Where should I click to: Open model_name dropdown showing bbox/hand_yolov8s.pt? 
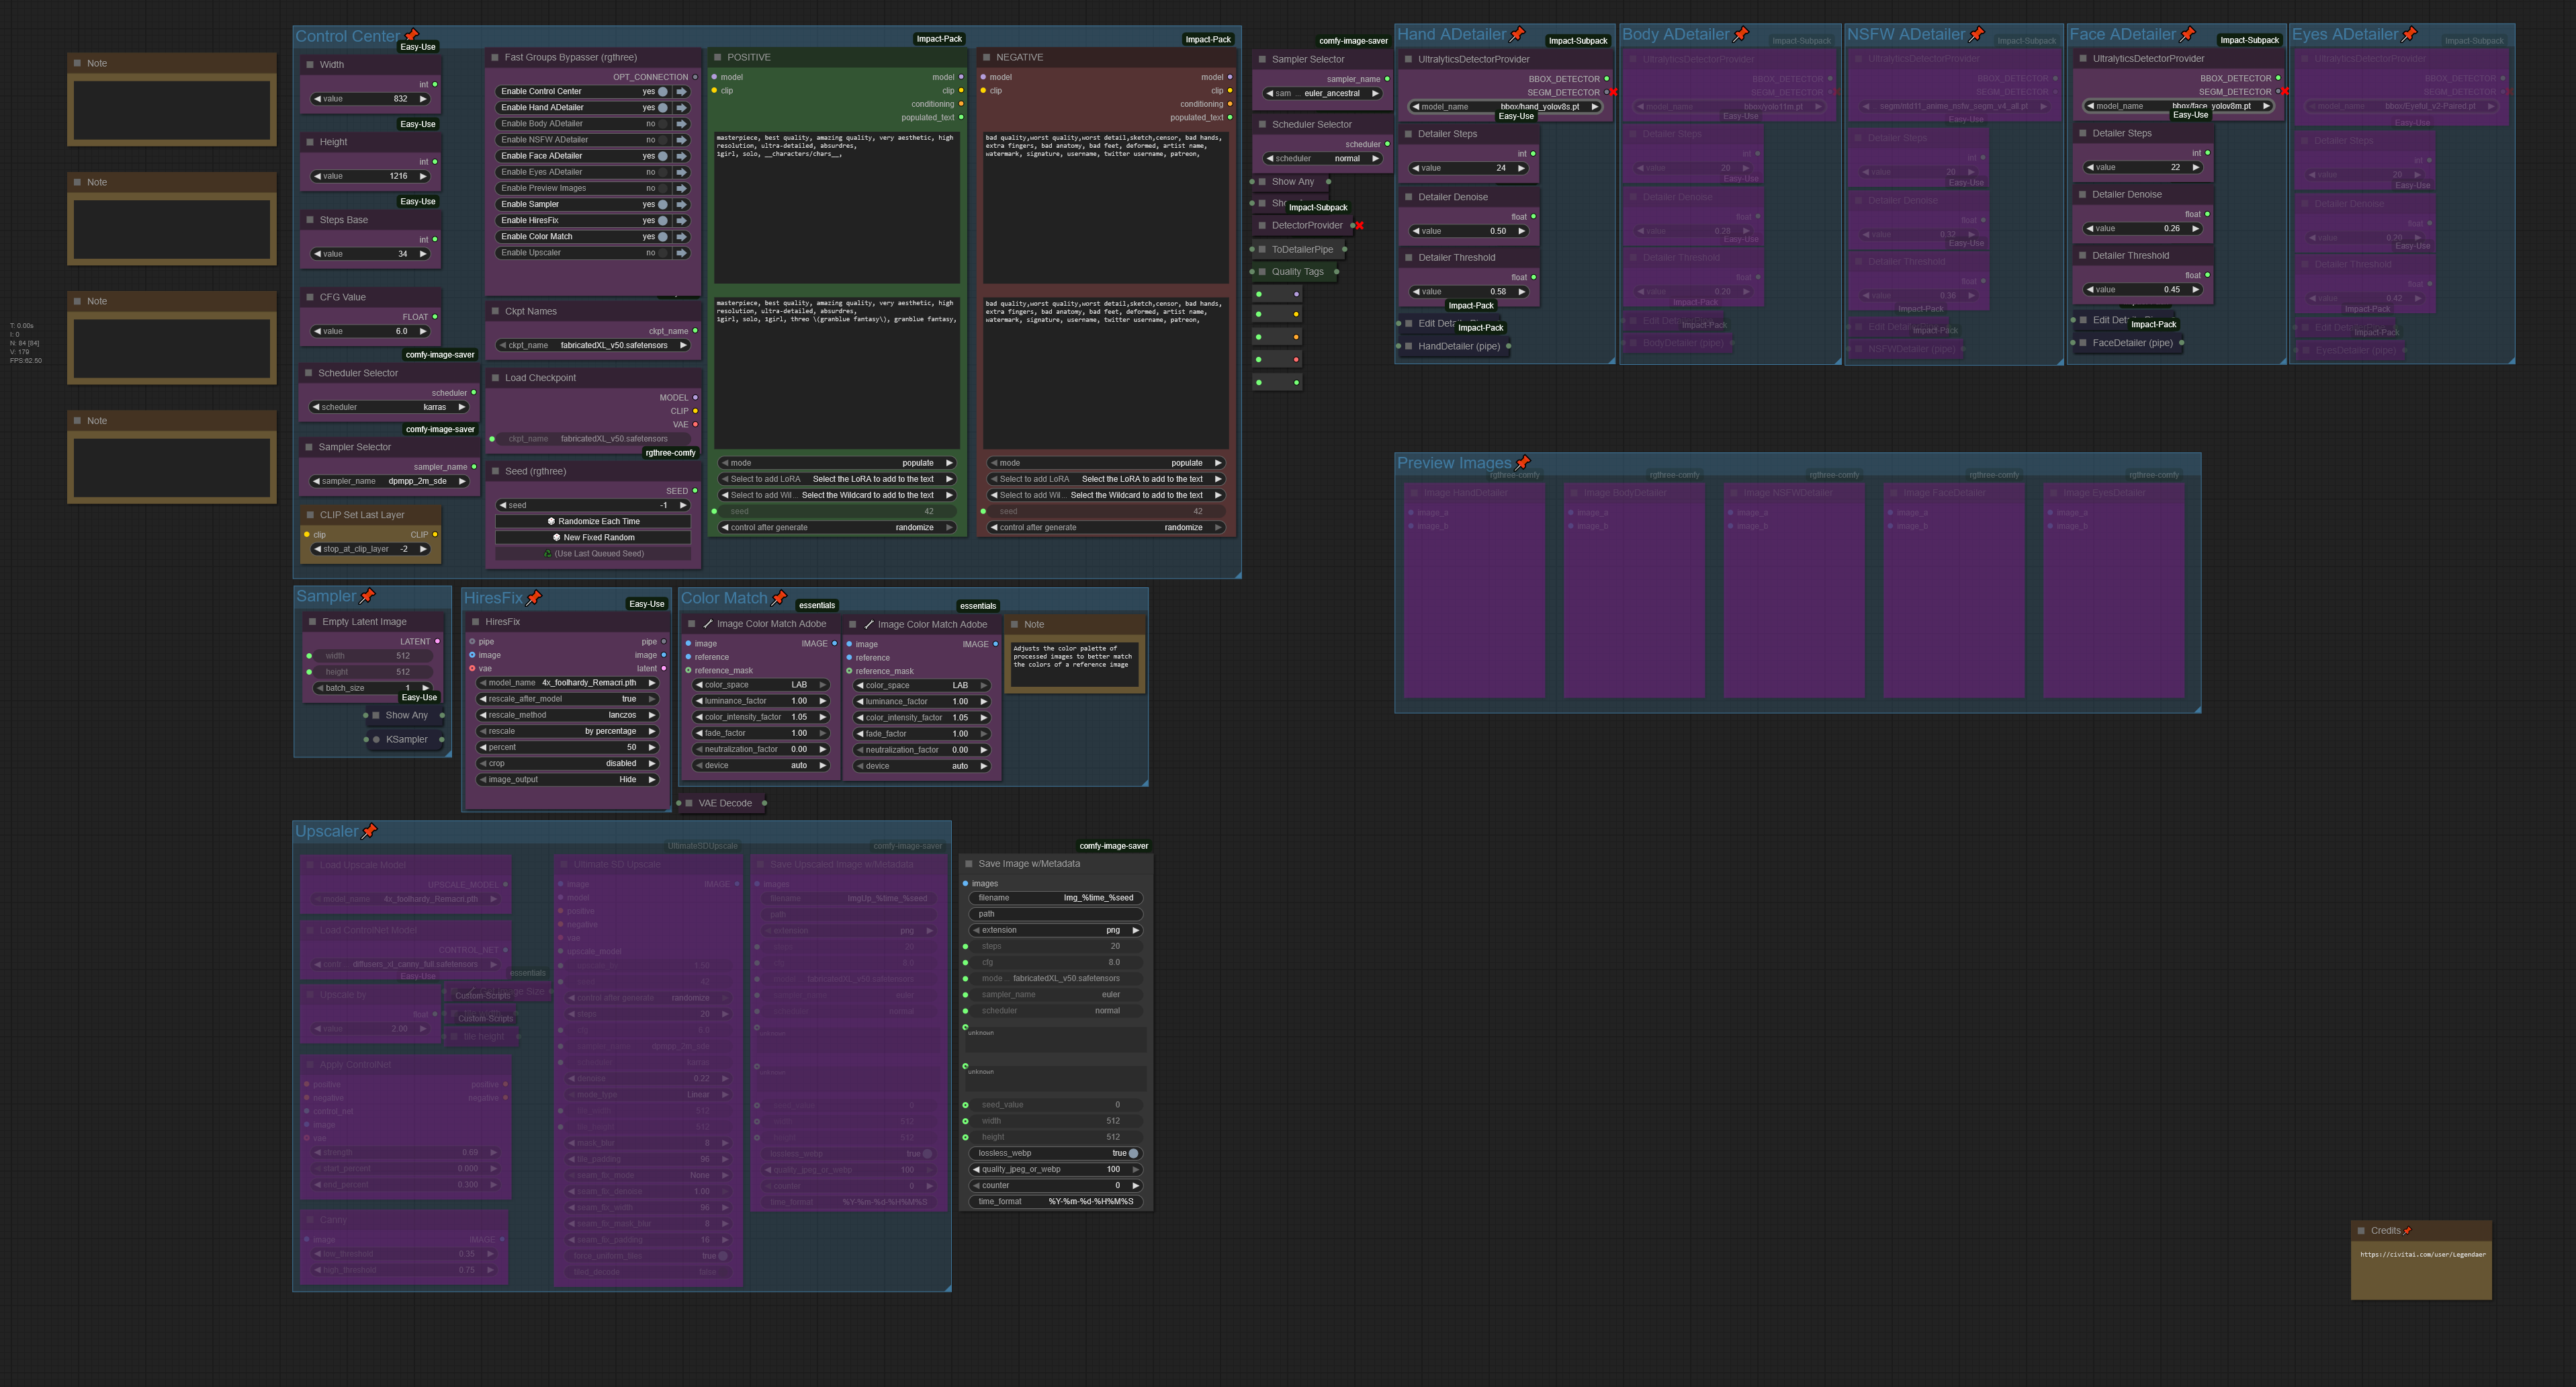point(1505,106)
